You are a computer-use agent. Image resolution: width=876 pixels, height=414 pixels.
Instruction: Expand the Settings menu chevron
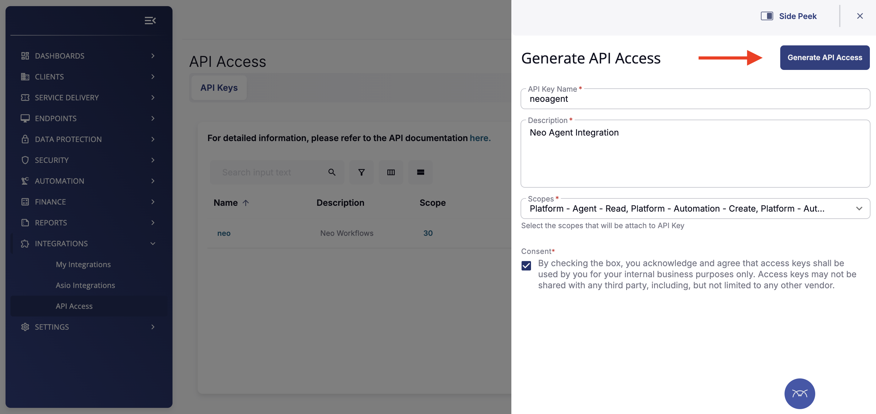coord(153,327)
